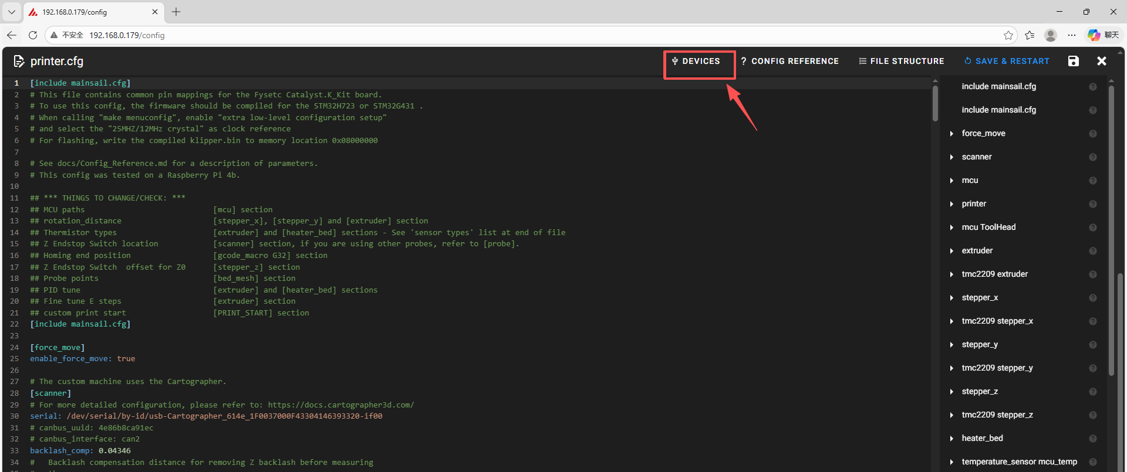Open the tab list chevron at top left
This screenshot has width=1127, height=472.
click(12, 12)
